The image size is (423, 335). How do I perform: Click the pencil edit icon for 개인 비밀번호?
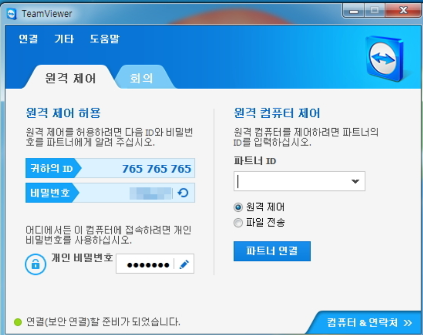coord(184,264)
